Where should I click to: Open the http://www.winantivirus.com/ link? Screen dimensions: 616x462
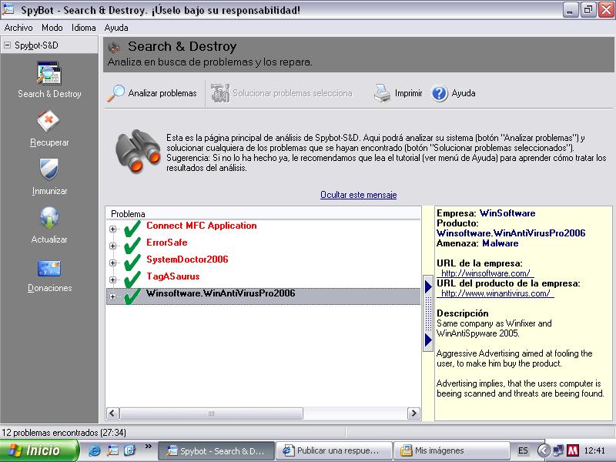tap(495, 293)
